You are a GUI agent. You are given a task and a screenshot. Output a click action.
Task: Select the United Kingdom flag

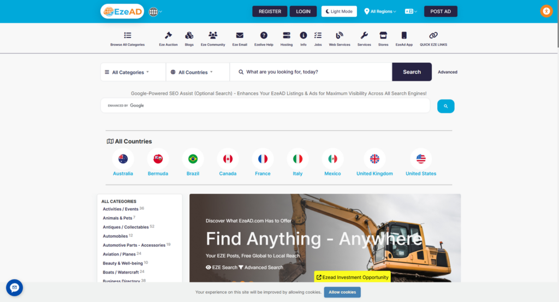point(374,159)
